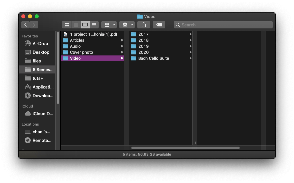Image resolution: width=294 pixels, height=183 pixels.
Task: Switch to icon view
Action: [67, 25]
